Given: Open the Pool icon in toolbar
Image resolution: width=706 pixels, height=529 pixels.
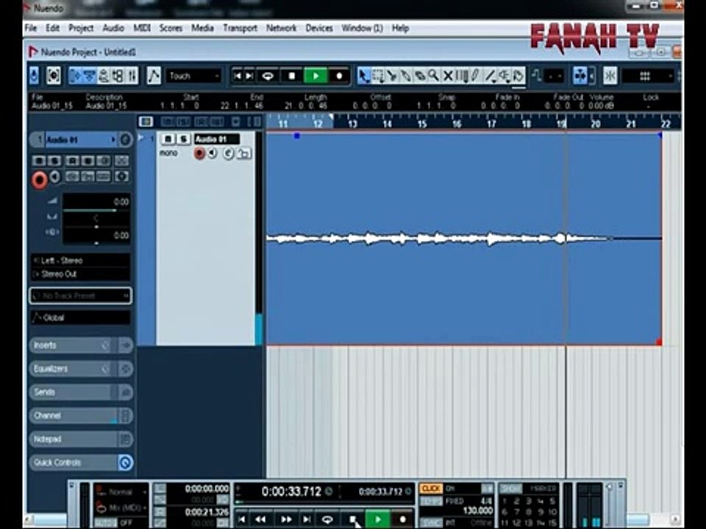Looking at the screenshot, I should coord(118,76).
